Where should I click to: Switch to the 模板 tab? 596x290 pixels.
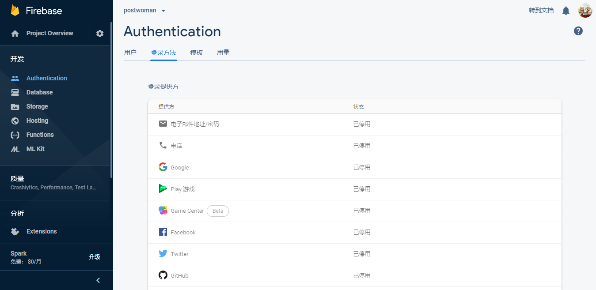pos(197,53)
